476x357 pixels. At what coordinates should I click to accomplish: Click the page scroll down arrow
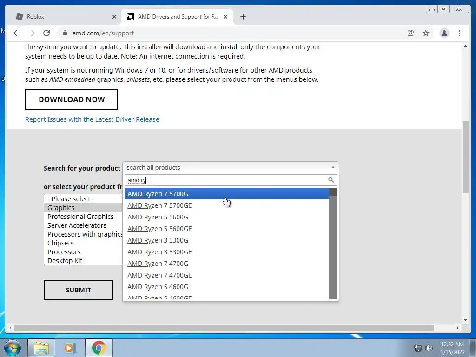coord(465,320)
